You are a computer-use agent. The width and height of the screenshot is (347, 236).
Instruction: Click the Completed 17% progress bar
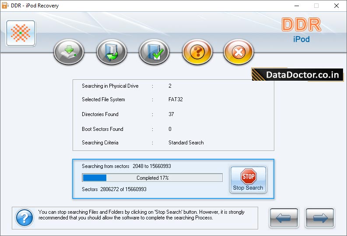(x=152, y=178)
